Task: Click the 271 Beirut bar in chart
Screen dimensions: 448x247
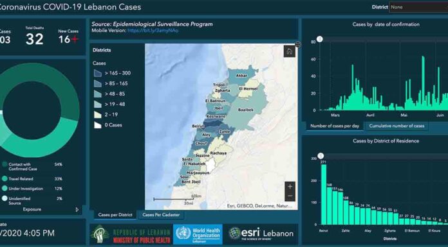Action: [x=323, y=194]
